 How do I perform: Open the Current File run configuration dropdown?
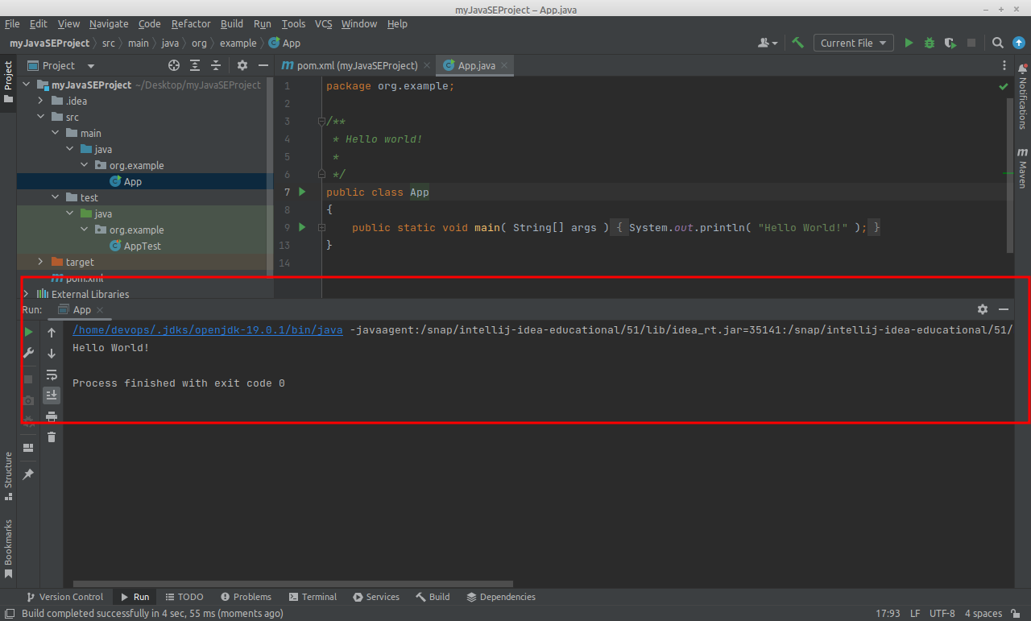[854, 43]
